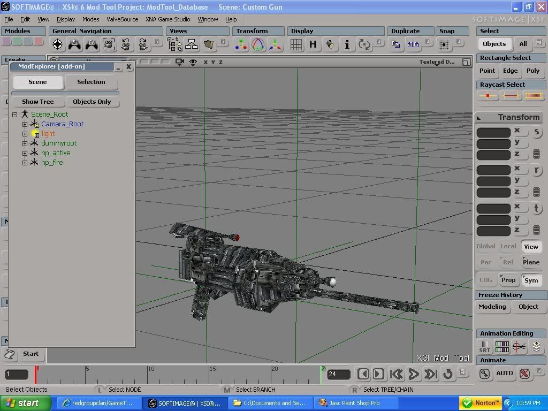
Task: Click the rotate 'r' transform icon
Action: 536,170
